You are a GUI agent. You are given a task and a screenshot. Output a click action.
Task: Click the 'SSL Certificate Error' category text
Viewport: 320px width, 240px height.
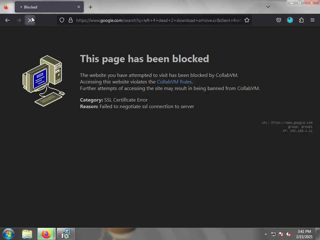tap(126, 100)
